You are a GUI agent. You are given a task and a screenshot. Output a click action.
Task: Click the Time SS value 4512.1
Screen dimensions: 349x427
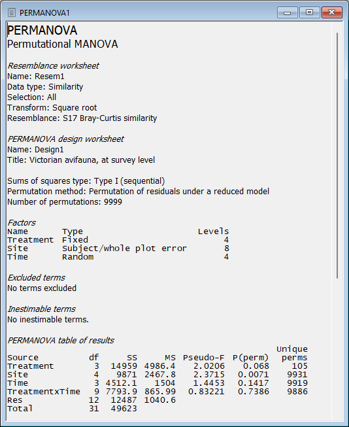[122, 383]
